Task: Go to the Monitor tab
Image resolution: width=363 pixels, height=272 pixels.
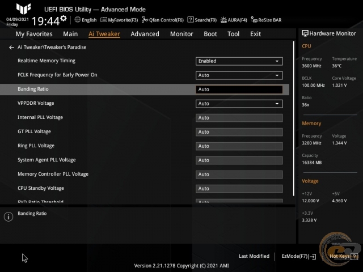Action: coord(181,34)
